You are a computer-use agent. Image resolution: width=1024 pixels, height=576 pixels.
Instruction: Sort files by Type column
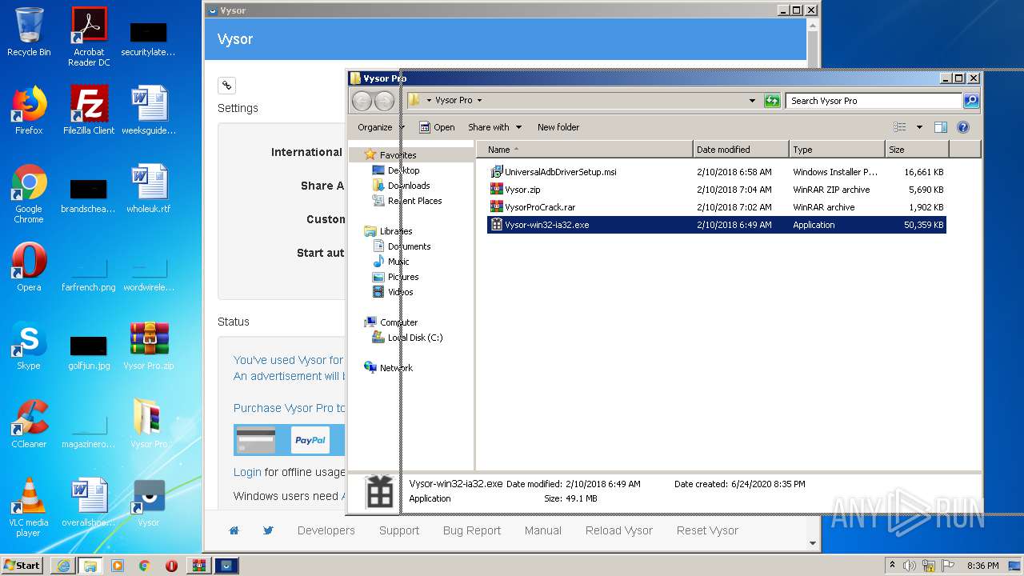coord(837,150)
